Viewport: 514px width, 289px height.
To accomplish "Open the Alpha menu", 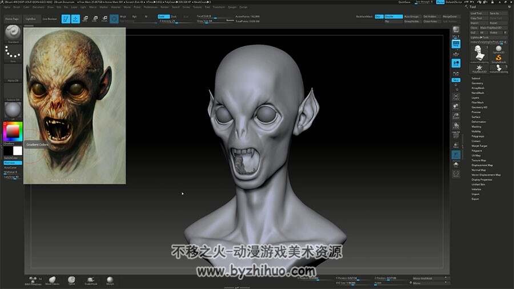I will tap(7, 7).
